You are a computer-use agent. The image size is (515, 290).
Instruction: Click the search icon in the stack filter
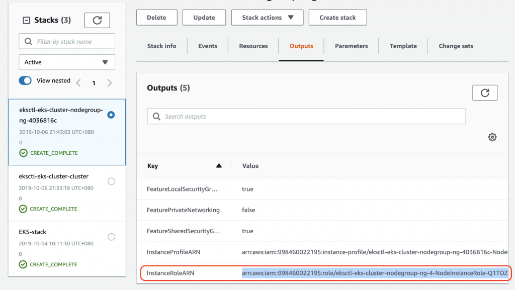28,42
